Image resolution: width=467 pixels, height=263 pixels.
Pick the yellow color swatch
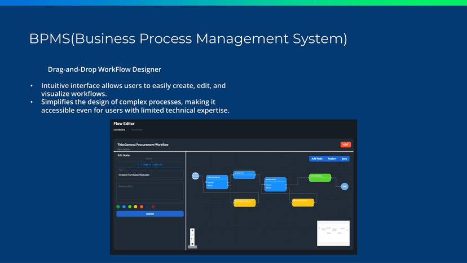point(135,207)
